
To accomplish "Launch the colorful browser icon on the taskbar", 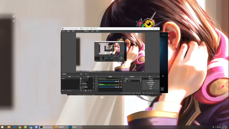I will (x=20, y=127).
